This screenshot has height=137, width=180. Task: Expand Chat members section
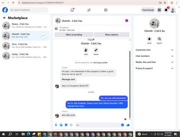[x=154, y=56]
